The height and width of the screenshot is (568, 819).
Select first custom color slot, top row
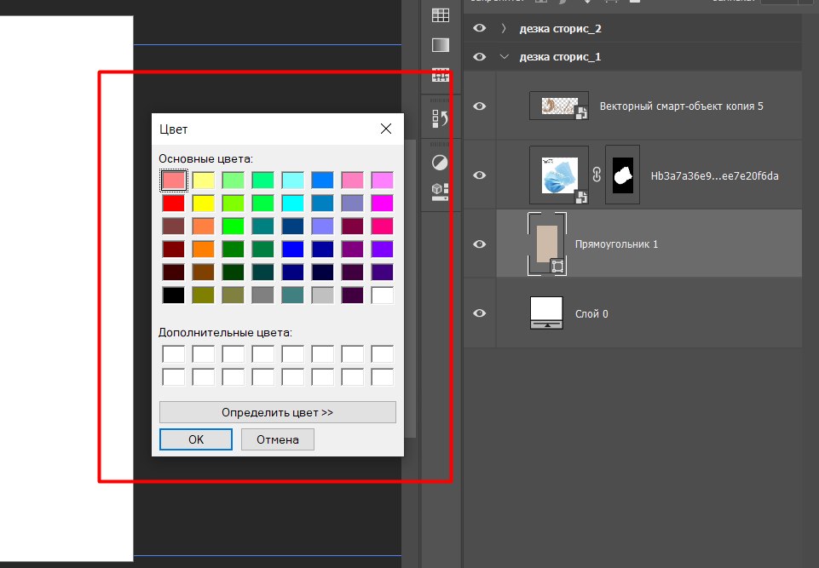[173, 354]
